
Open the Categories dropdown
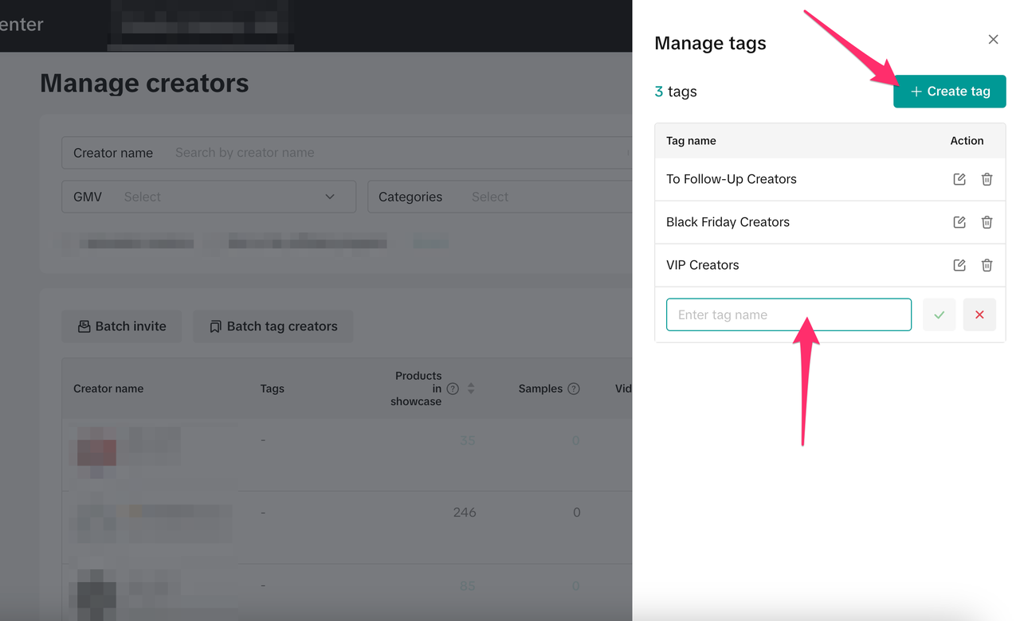coord(499,197)
